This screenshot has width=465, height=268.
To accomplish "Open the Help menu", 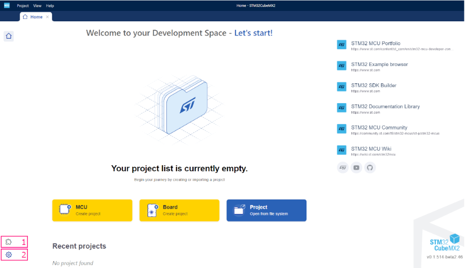I will point(50,5).
